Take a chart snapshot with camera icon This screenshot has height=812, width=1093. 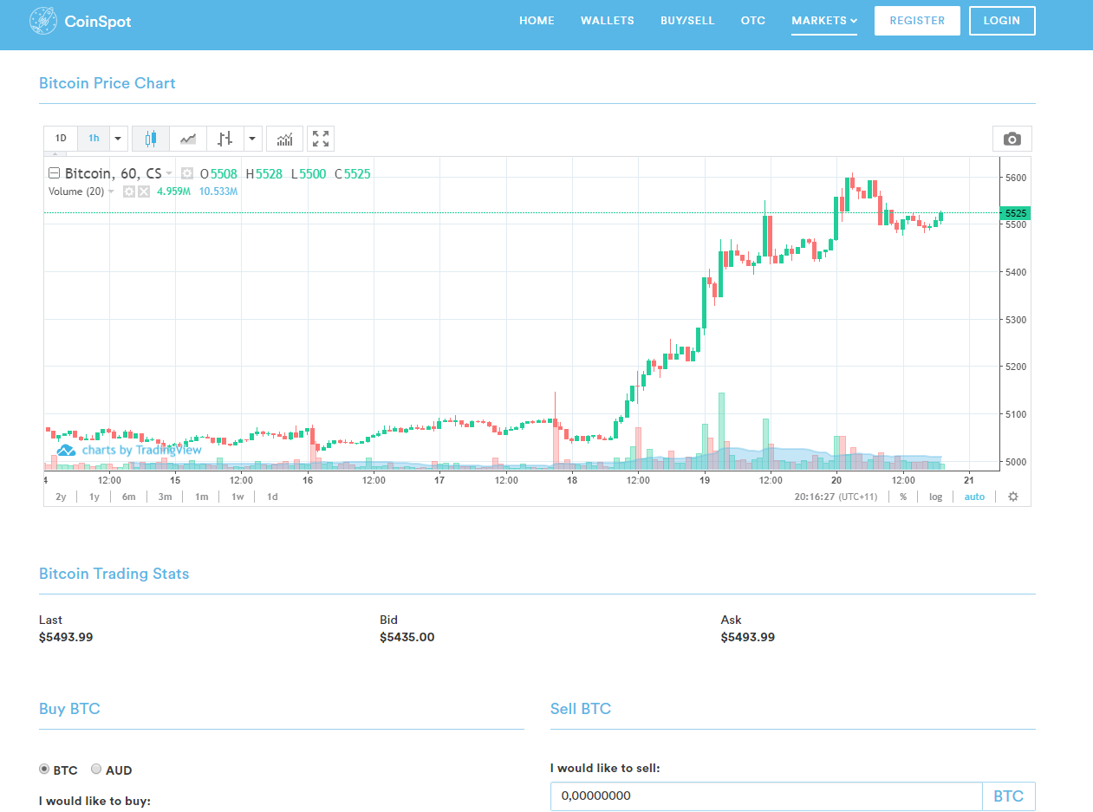tap(1012, 139)
